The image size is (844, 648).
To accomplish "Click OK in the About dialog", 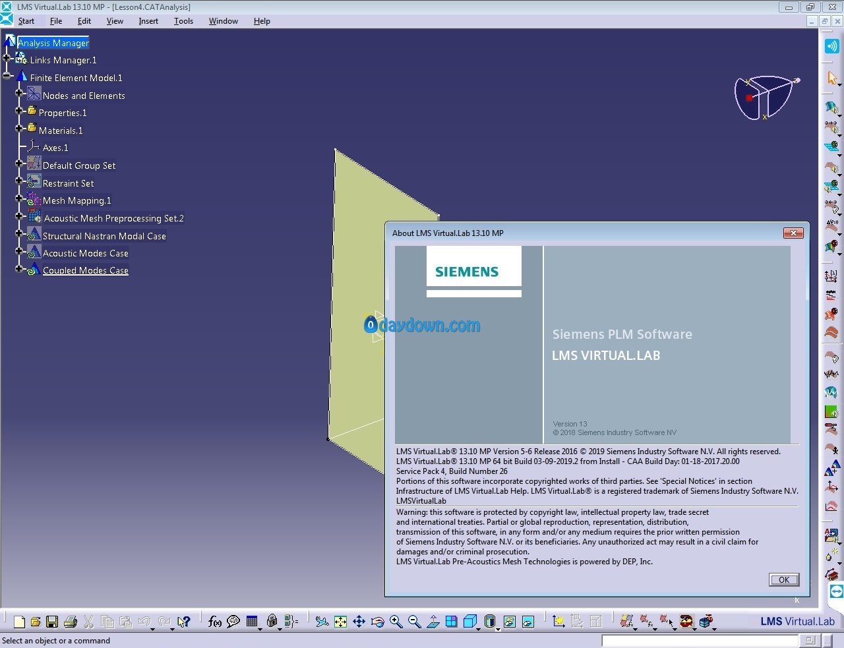I will [x=784, y=579].
